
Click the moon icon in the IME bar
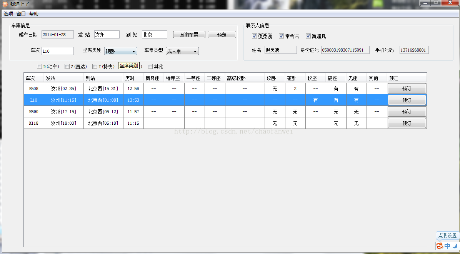[455, 246]
